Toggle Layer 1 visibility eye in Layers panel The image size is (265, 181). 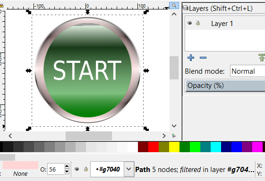pyautogui.click(x=189, y=23)
